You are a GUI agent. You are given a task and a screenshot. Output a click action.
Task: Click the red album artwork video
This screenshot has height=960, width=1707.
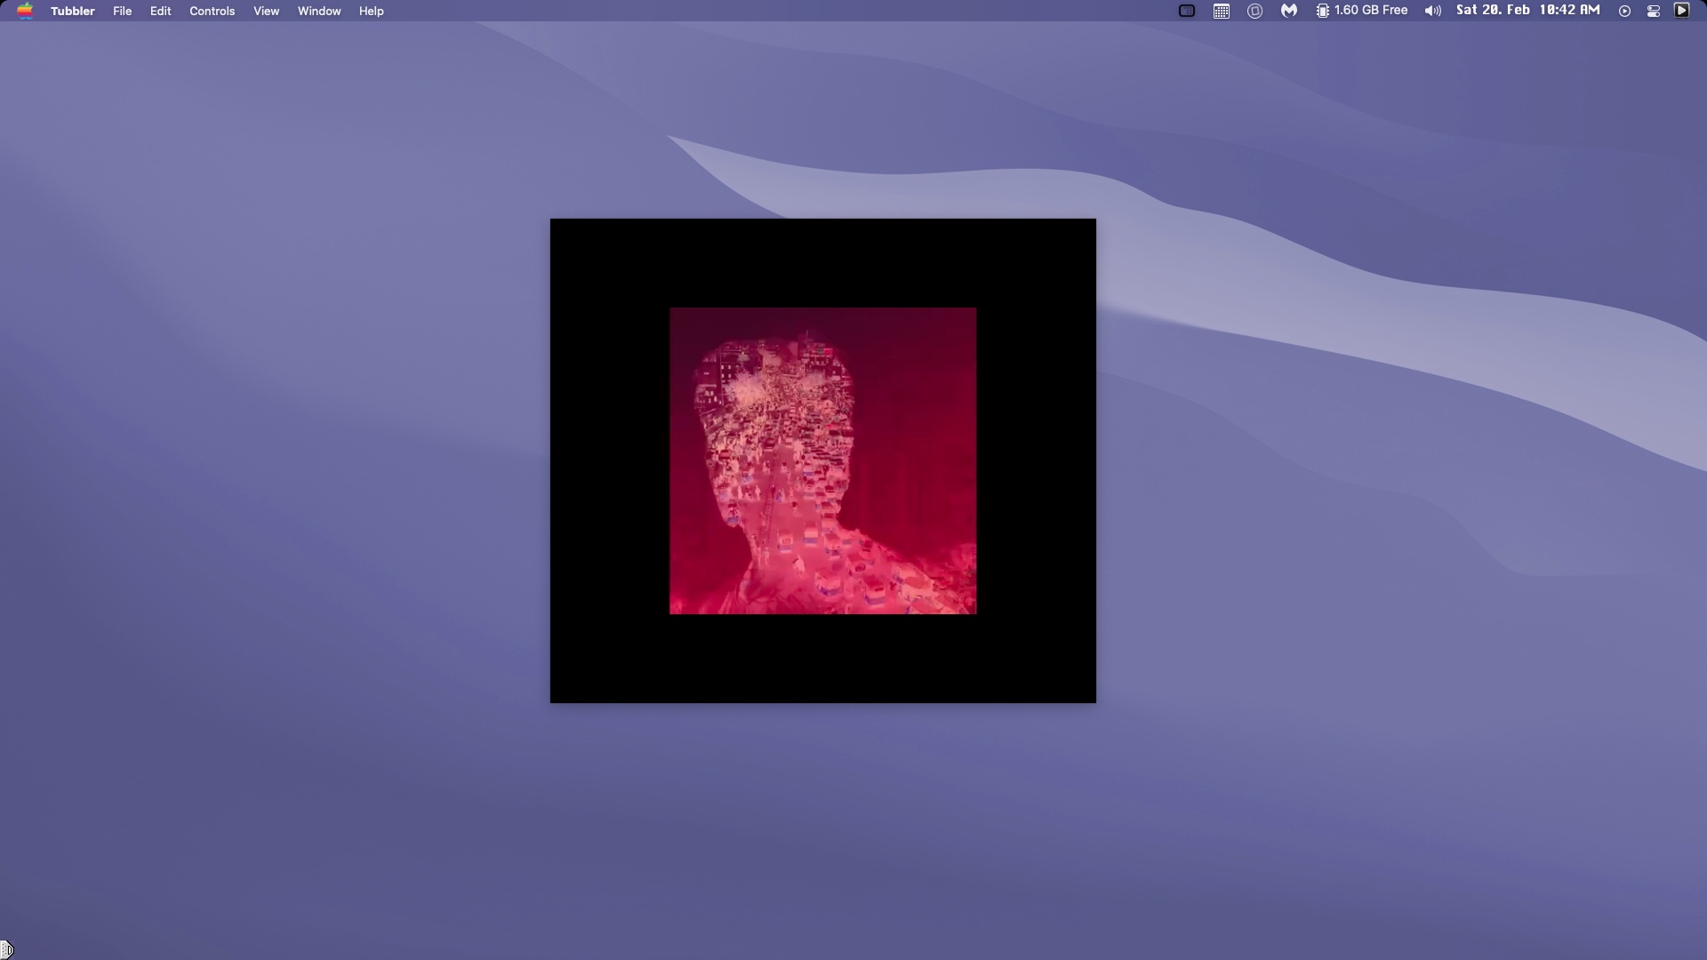822,460
